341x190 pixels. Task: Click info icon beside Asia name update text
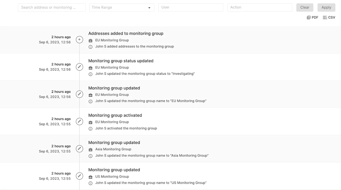coord(90,156)
